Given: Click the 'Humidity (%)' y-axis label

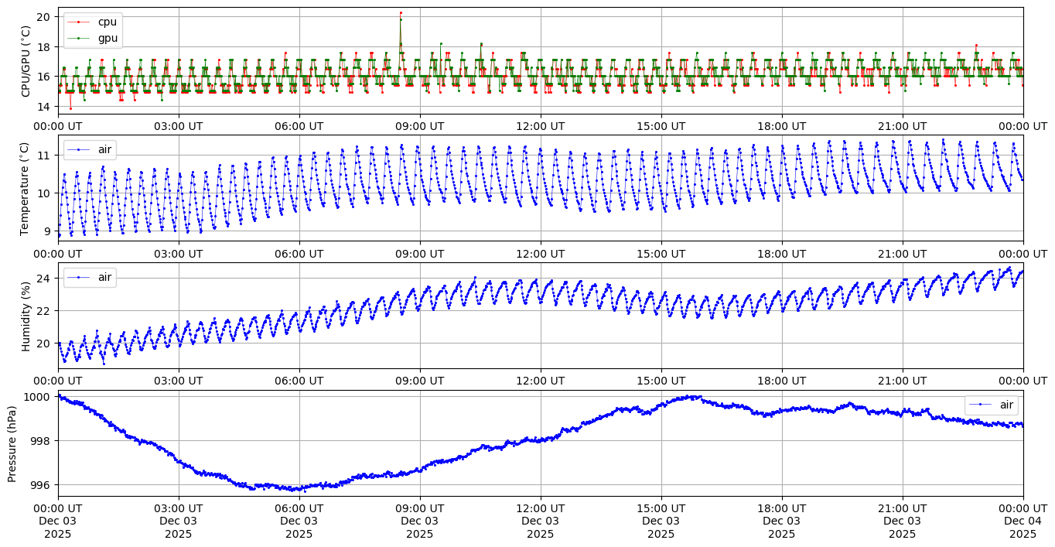Looking at the screenshot, I should 26,316.
